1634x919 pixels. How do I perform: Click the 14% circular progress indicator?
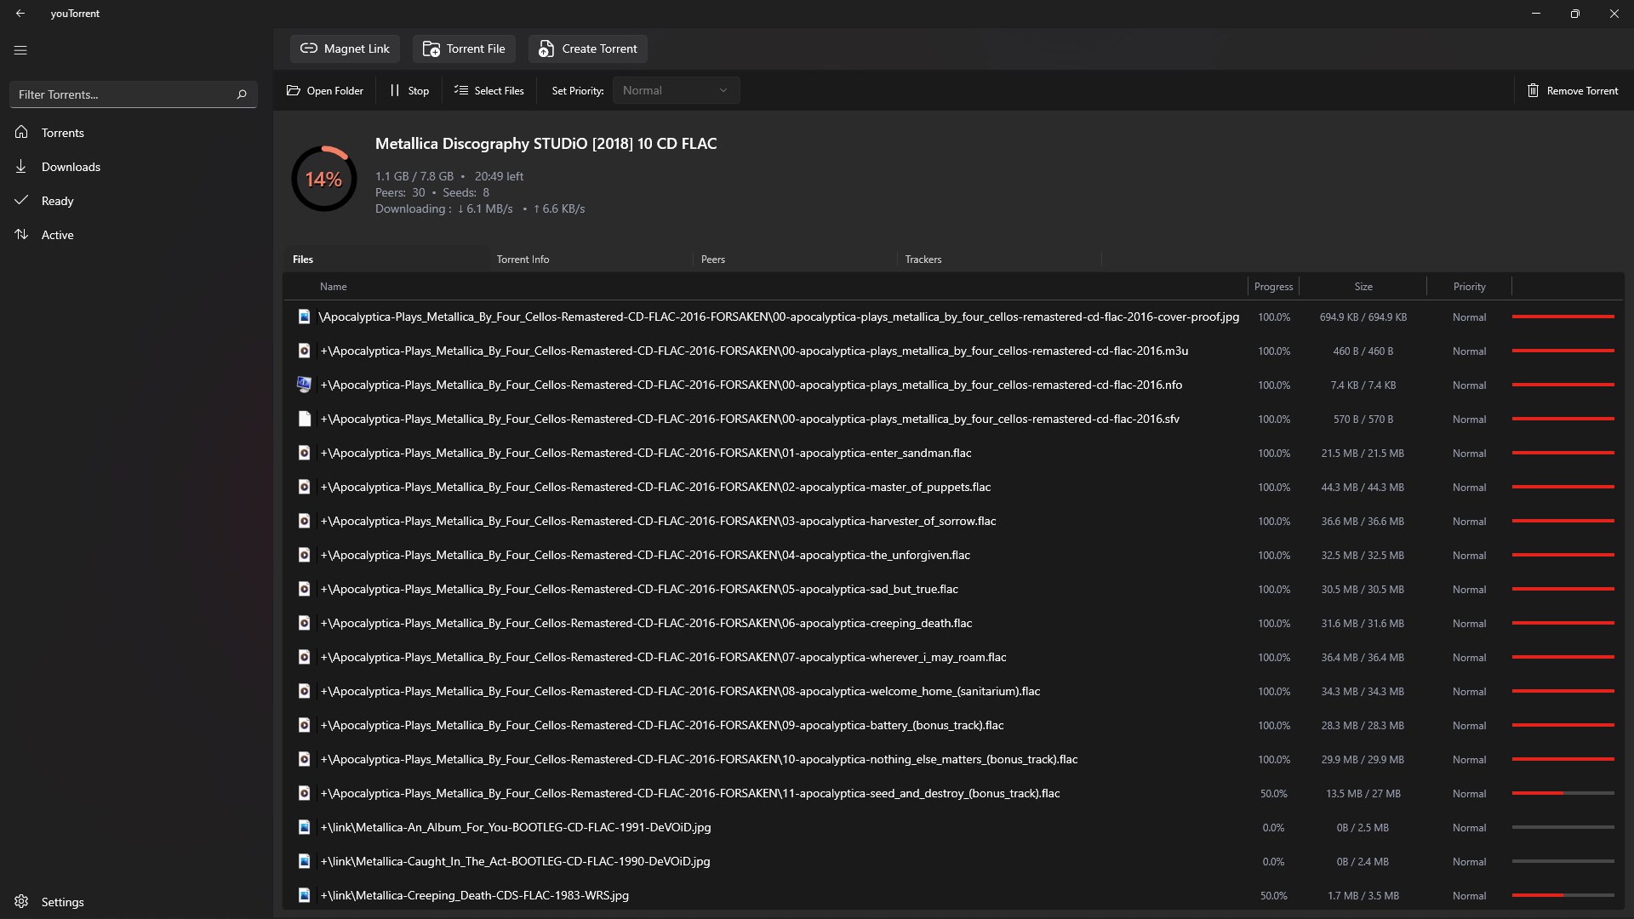[x=324, y=179]
